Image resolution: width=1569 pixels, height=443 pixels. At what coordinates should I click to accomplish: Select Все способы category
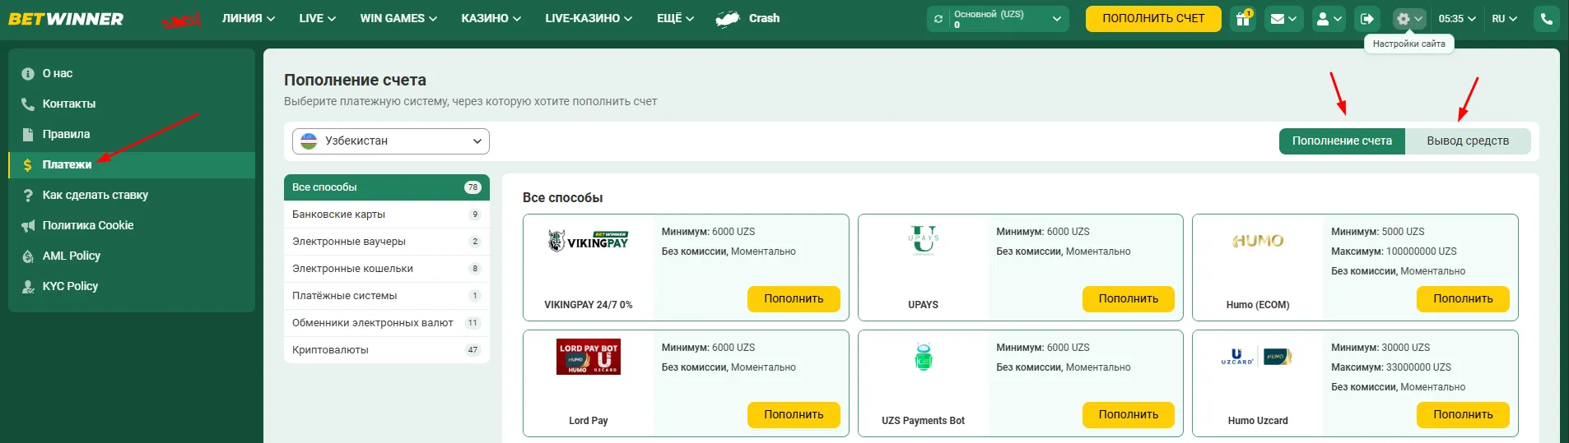387,187
